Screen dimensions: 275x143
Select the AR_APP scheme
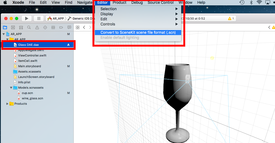56,18
